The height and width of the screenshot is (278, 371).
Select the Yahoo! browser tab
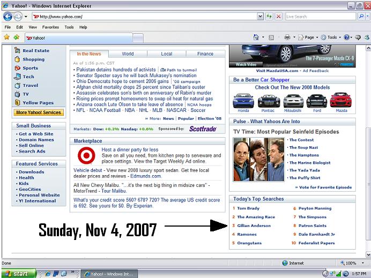[x=79, y=38]
